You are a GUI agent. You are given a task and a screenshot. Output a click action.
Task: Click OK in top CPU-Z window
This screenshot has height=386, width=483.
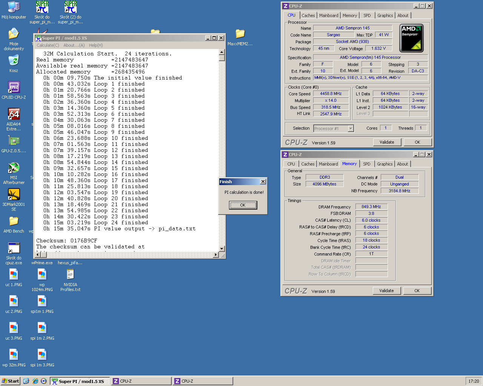tap(417, 142)
